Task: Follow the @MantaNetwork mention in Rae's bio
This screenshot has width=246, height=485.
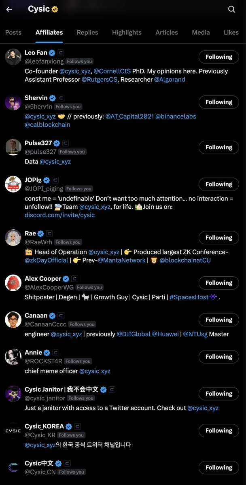Action: (x=121, y=260)
